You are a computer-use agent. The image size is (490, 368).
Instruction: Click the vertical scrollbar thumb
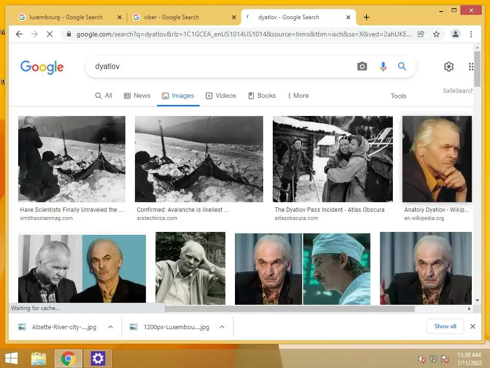pos(477,69)
